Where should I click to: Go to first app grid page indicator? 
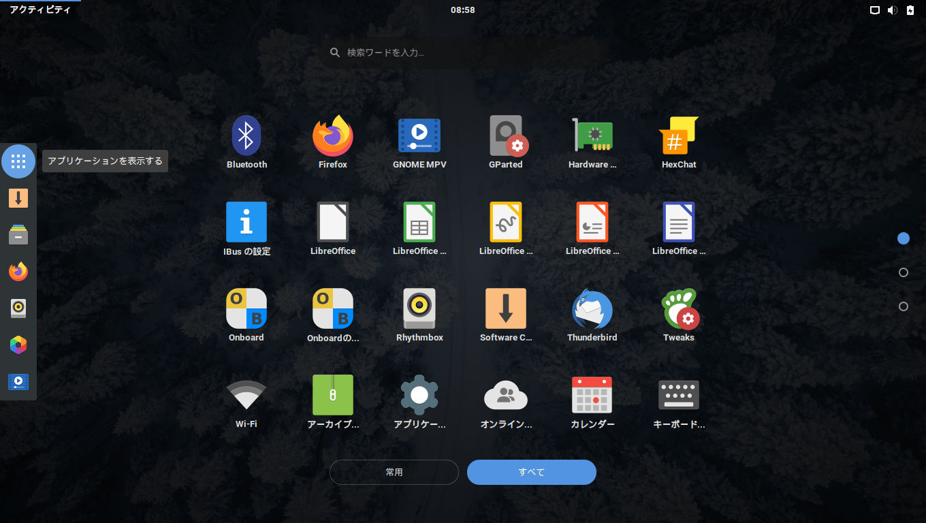coord(904,238)
